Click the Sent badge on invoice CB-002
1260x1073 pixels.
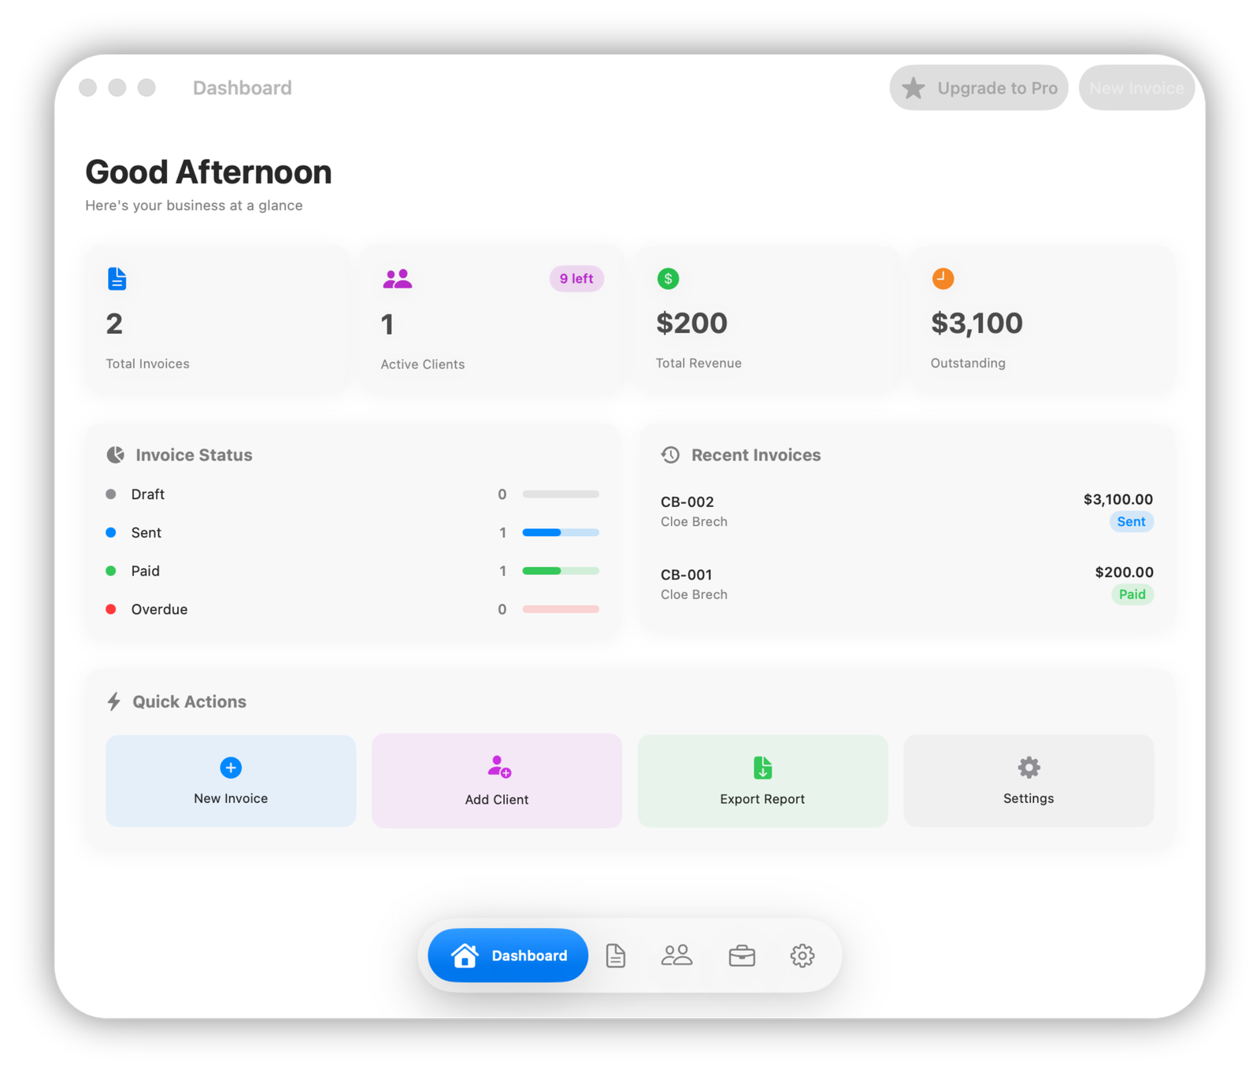(1131, 521)
